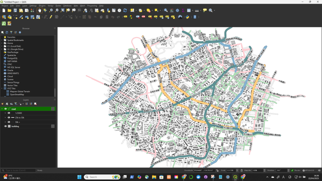Open the Python Console from the toolbar
This screenshot has width=322, height=181.
coord(187,17)
